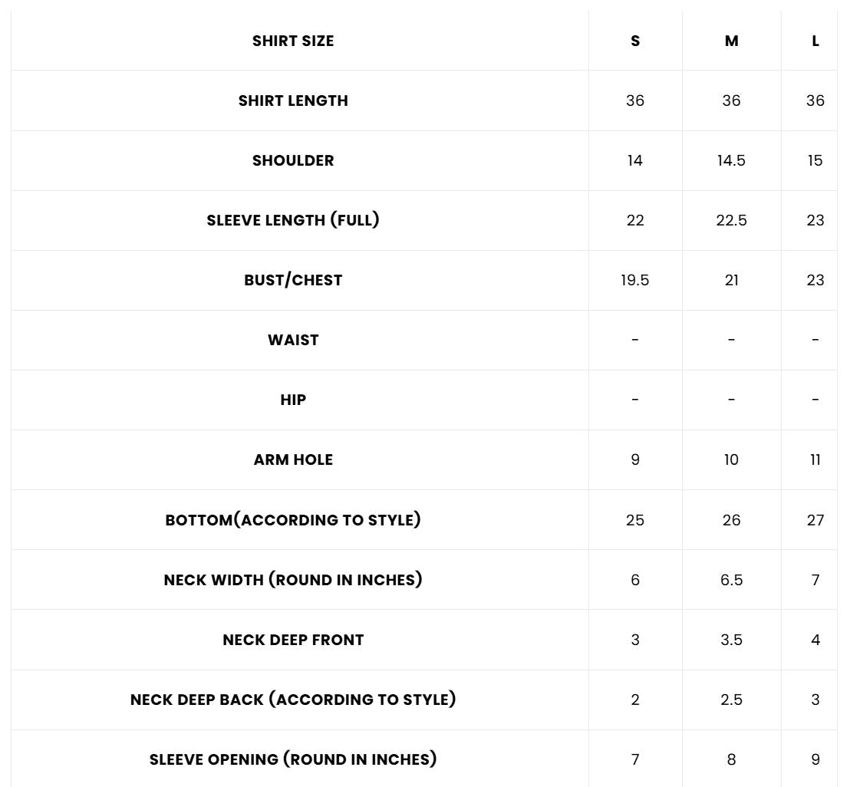Select the S size column header

pos(635,41)
